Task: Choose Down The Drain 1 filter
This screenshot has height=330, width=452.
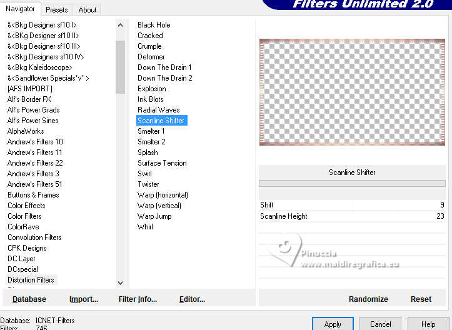Action: [164, 67]
